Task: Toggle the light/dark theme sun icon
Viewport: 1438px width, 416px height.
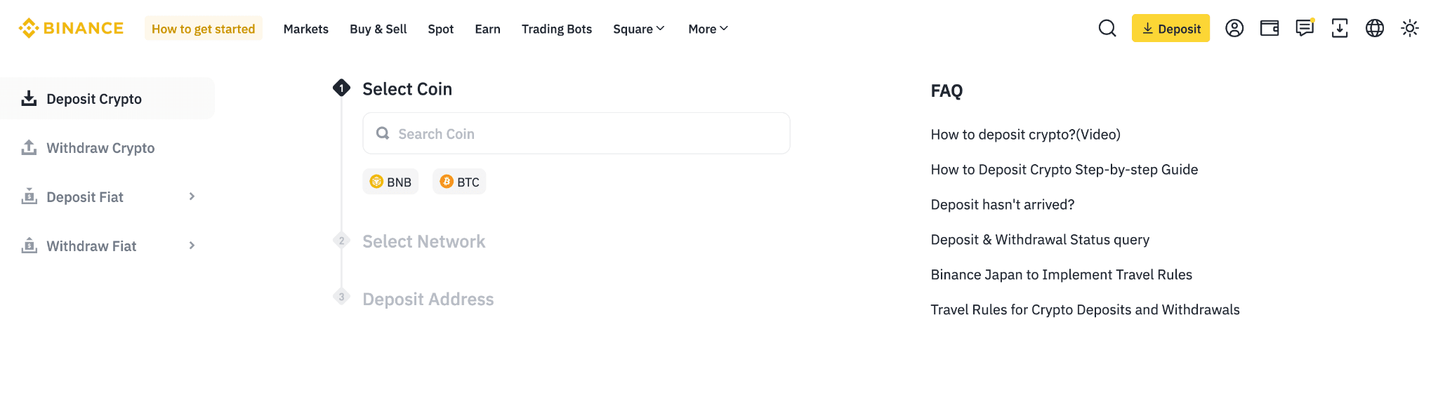Action: pos(1410,28)
